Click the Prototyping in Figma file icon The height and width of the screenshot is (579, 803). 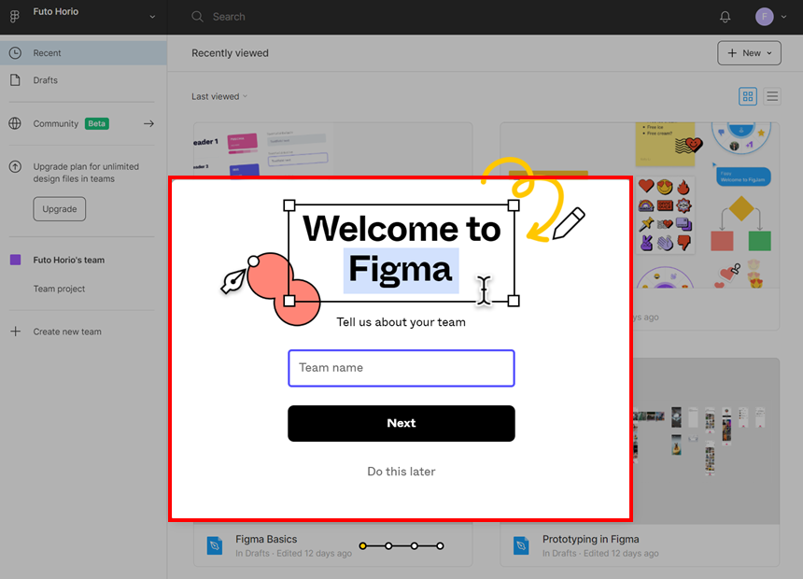(521, 545)
